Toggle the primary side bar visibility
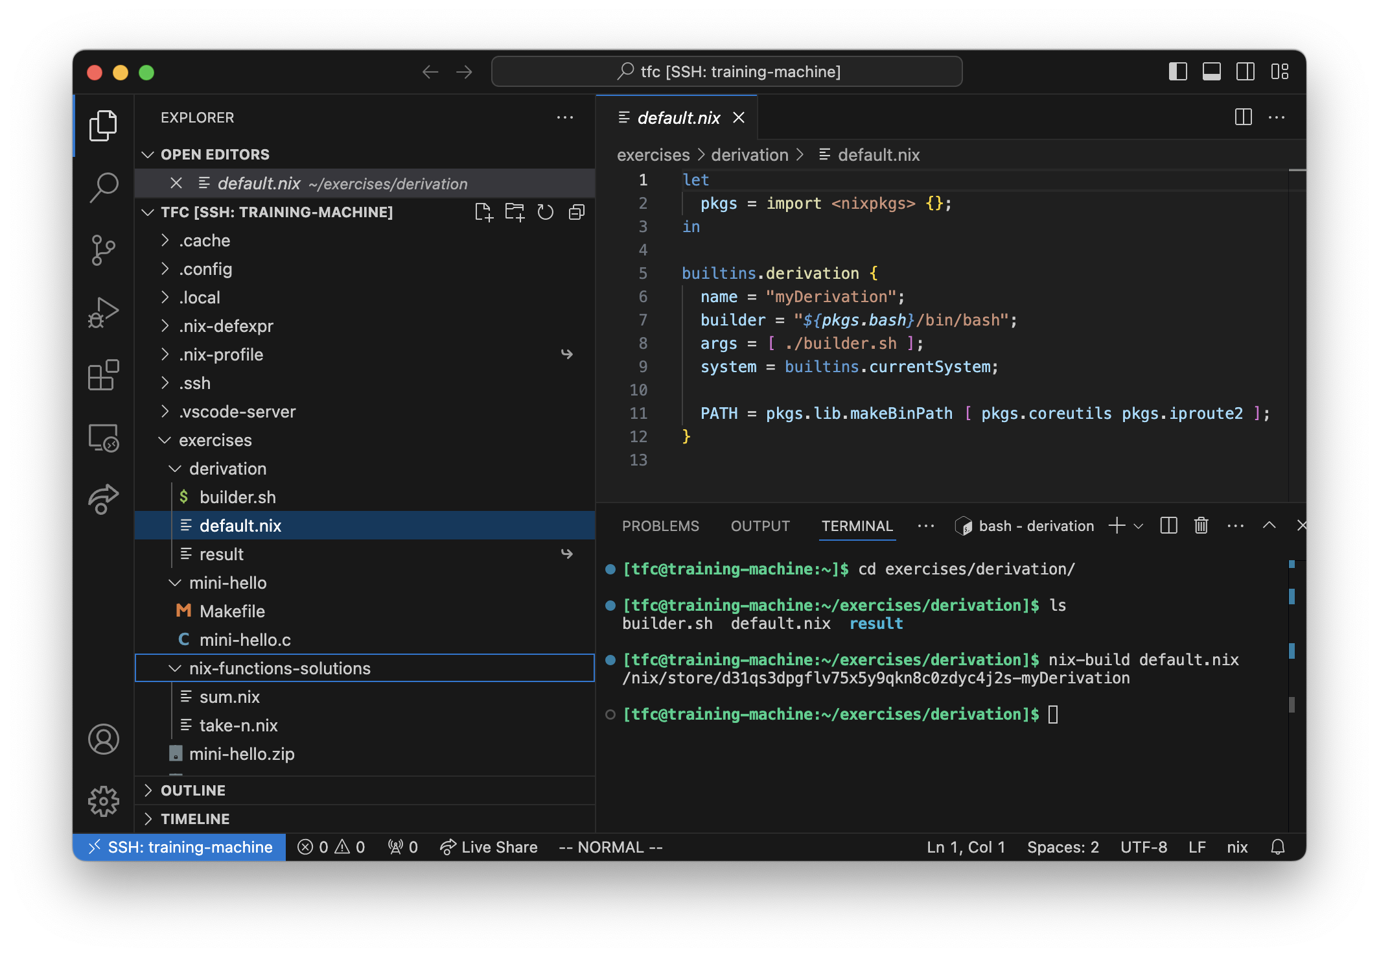 click(1177, 71)
